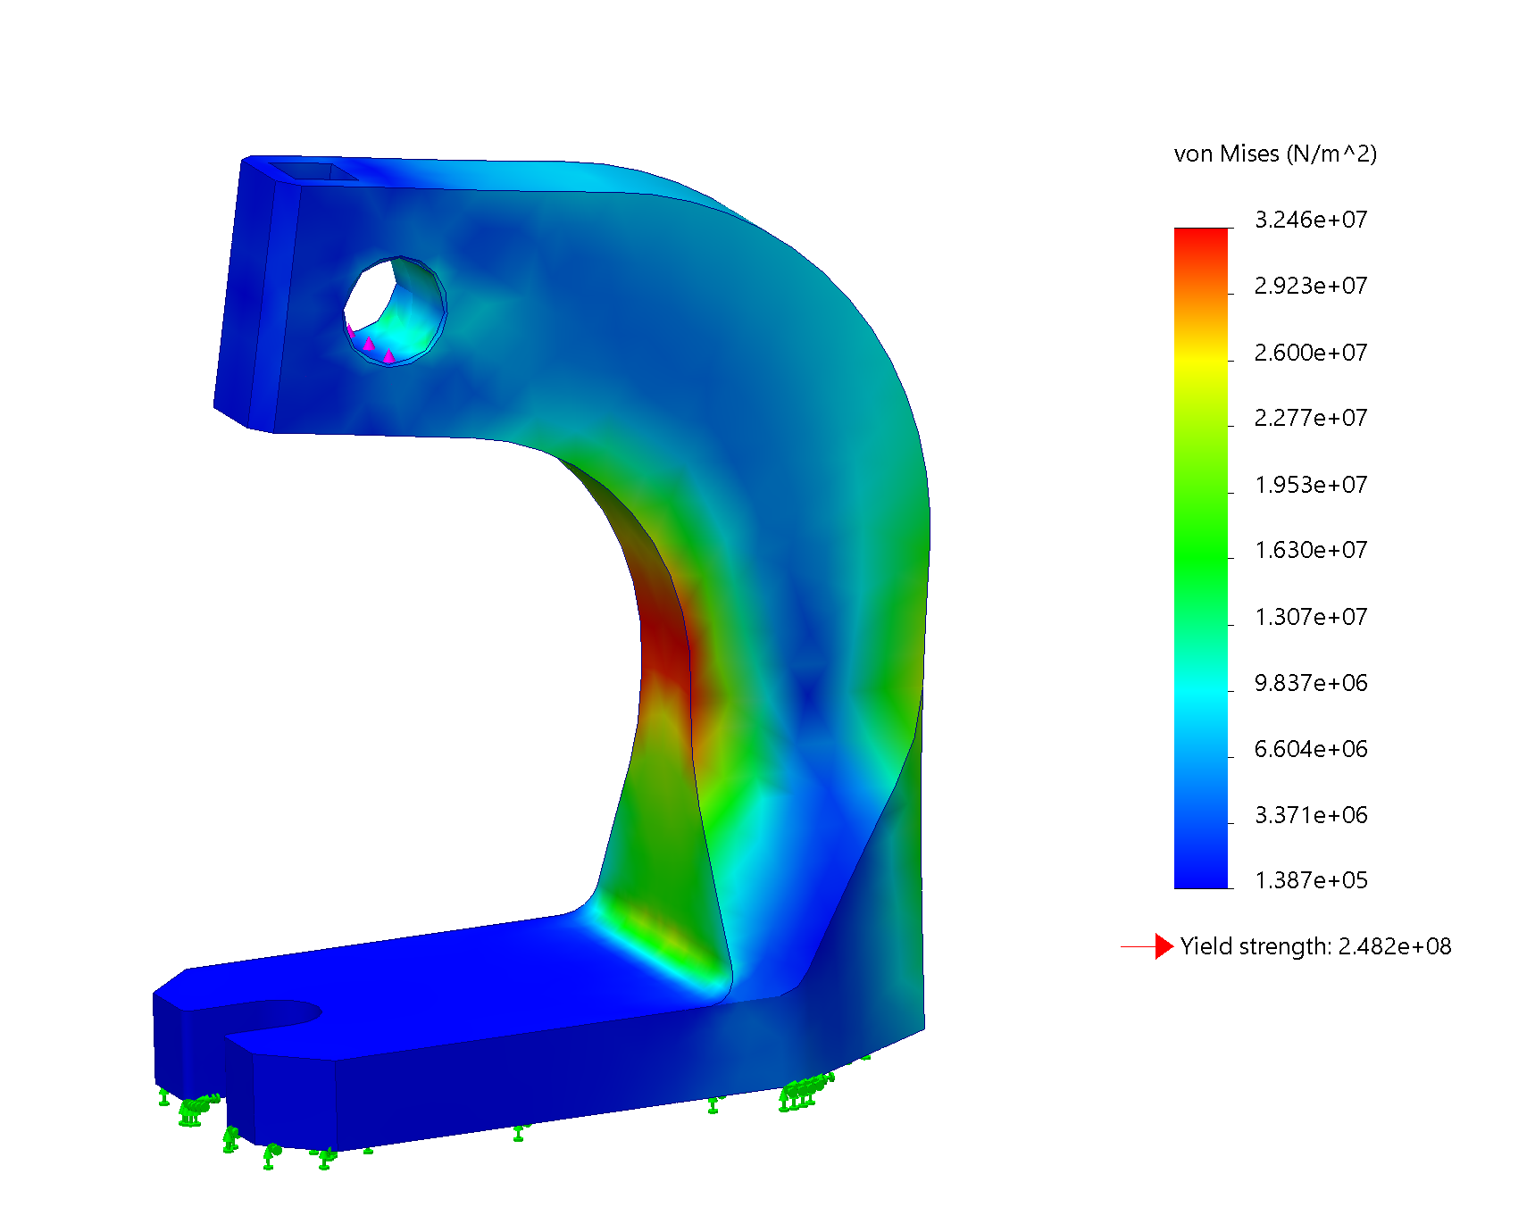1535x1232 pixels.
Task: Click the 9.837e+06 legend value
Action: (x=1310, y=683)
